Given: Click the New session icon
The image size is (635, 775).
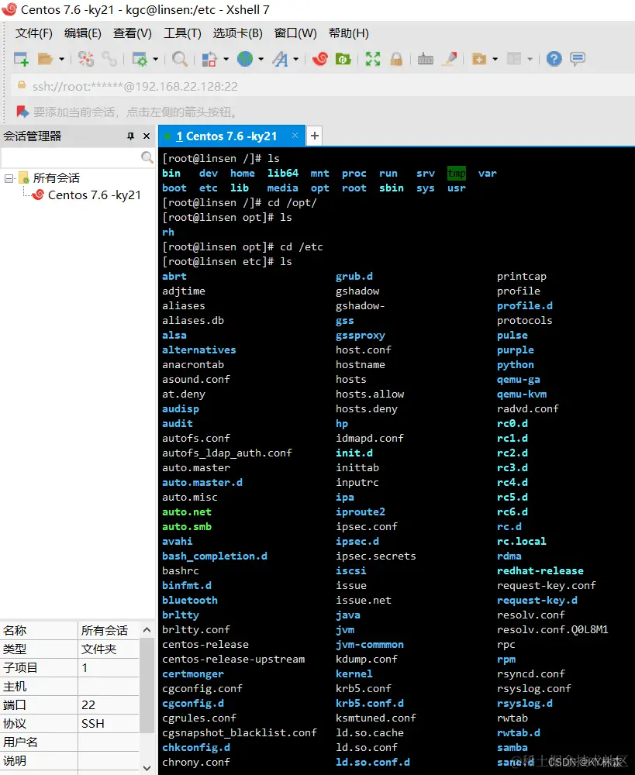Looking at the screenshot, I should point(21,59).
